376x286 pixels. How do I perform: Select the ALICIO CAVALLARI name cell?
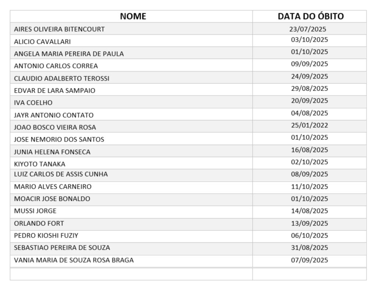(42, 41)
